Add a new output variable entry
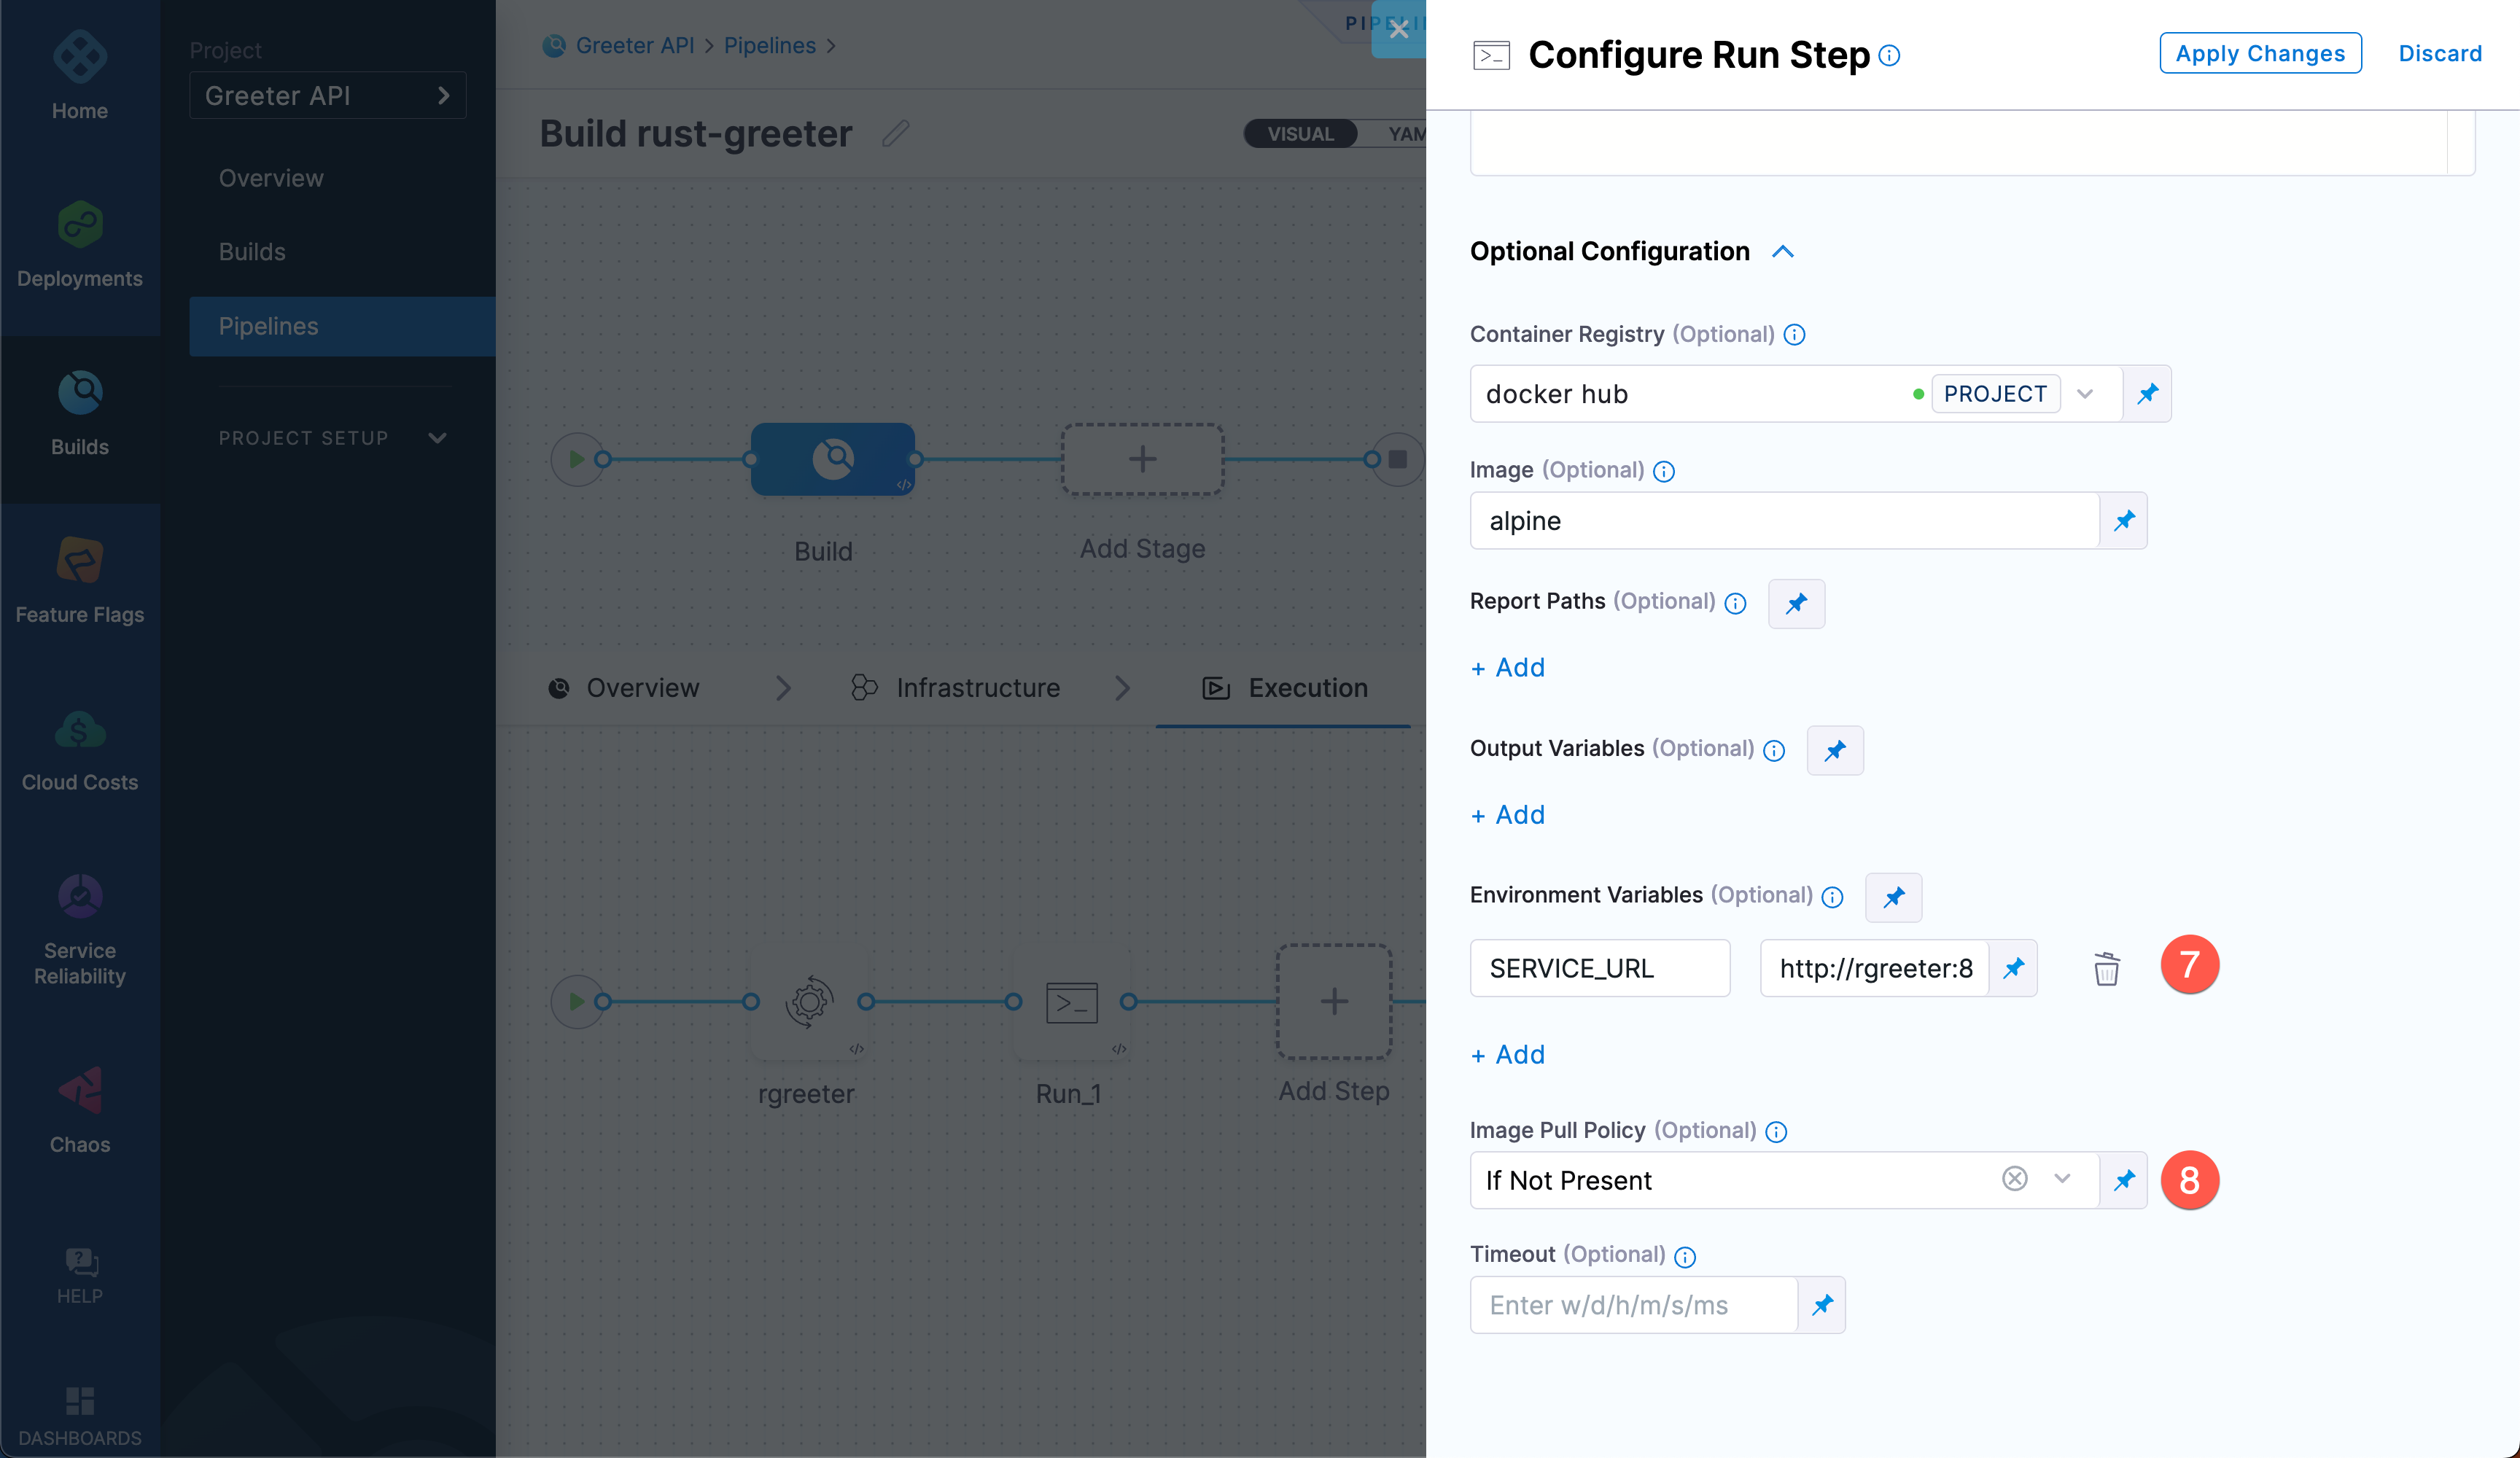 [x=1506, y=812]
